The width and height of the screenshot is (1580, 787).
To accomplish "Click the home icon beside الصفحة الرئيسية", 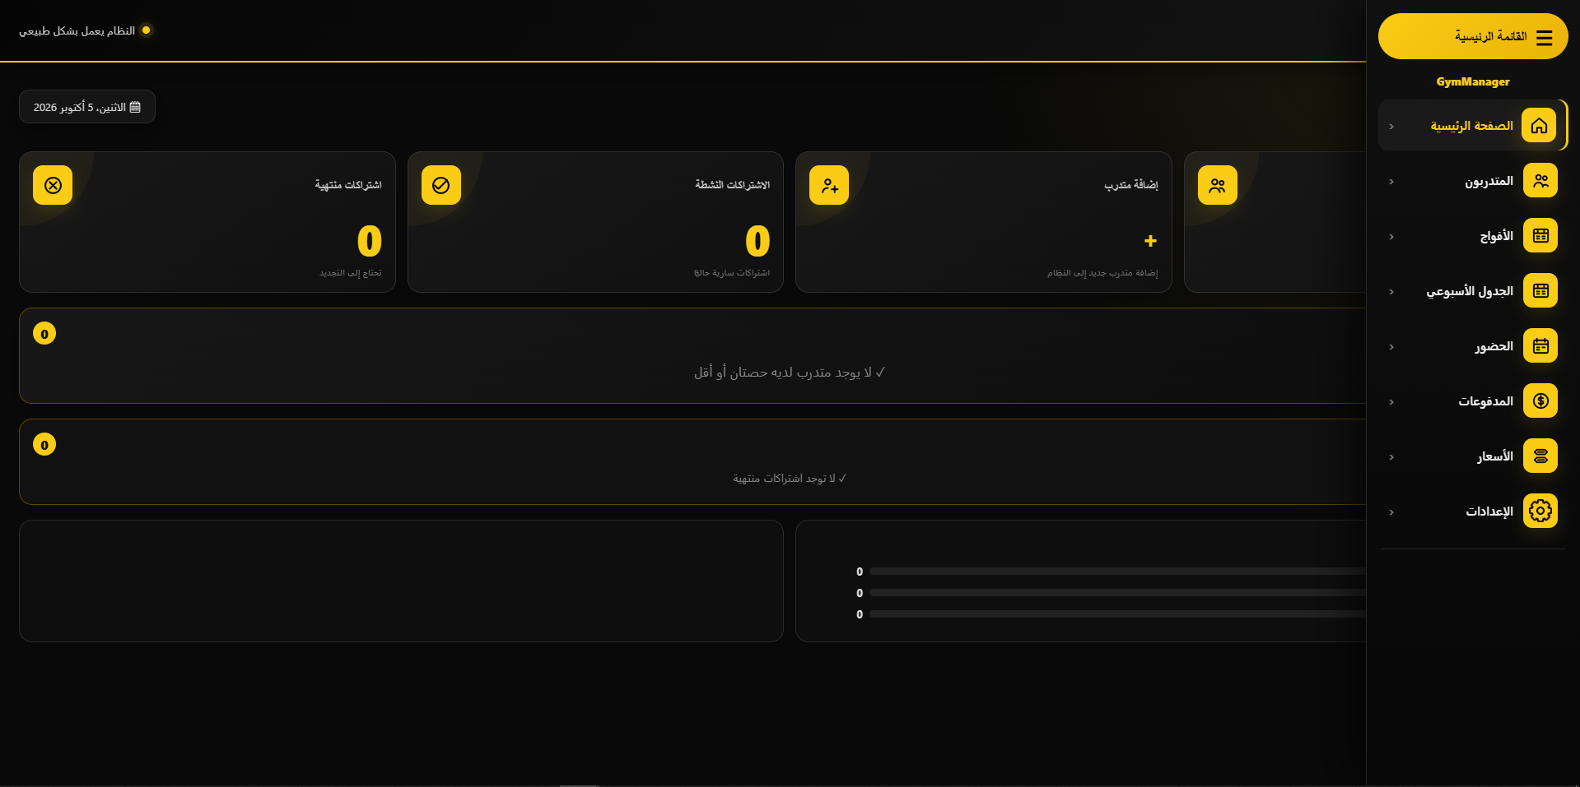I will 1539,126.
